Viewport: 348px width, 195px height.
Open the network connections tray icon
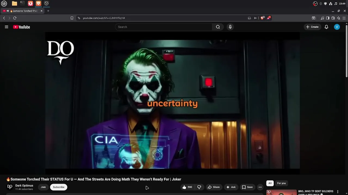point(331,4)
